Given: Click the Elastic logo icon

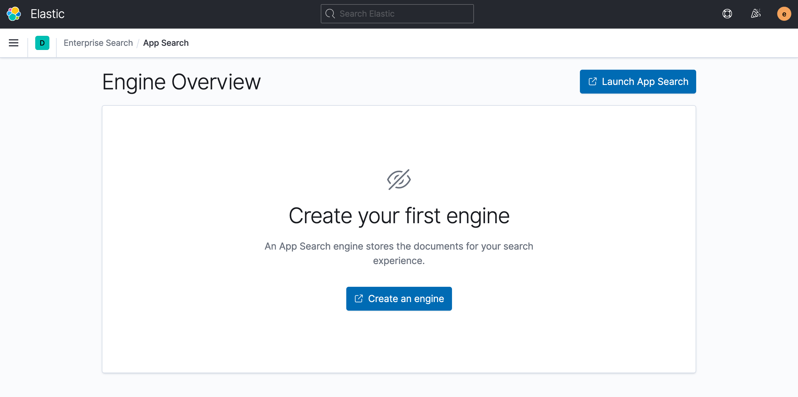Looking at the screenshot, I should point(14,14).
